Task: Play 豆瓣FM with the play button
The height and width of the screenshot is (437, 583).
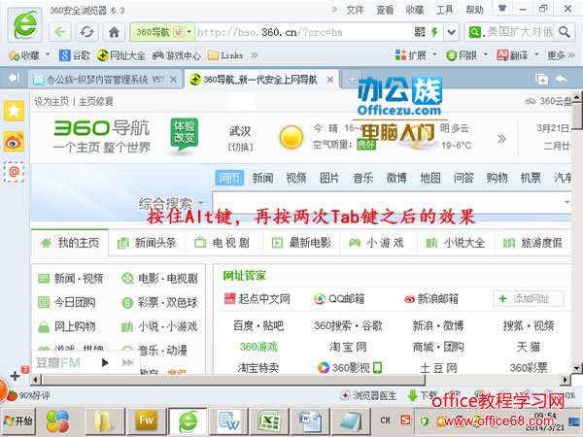Action: click(x=105, y=362)
